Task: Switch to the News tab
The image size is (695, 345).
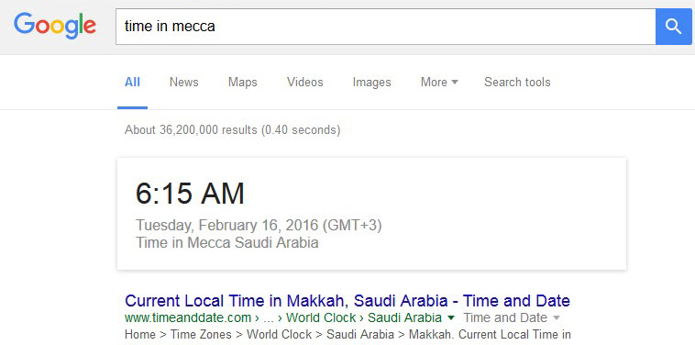Action: coord(184,82)
